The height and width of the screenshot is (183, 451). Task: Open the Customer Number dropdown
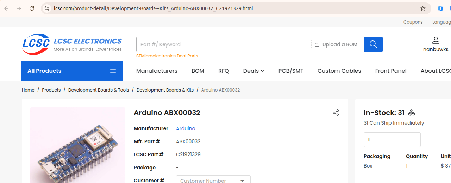[x=213, y=179]
